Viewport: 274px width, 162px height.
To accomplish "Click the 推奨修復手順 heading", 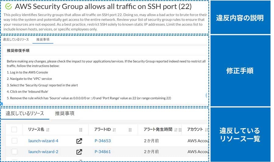I will [18, 50].
